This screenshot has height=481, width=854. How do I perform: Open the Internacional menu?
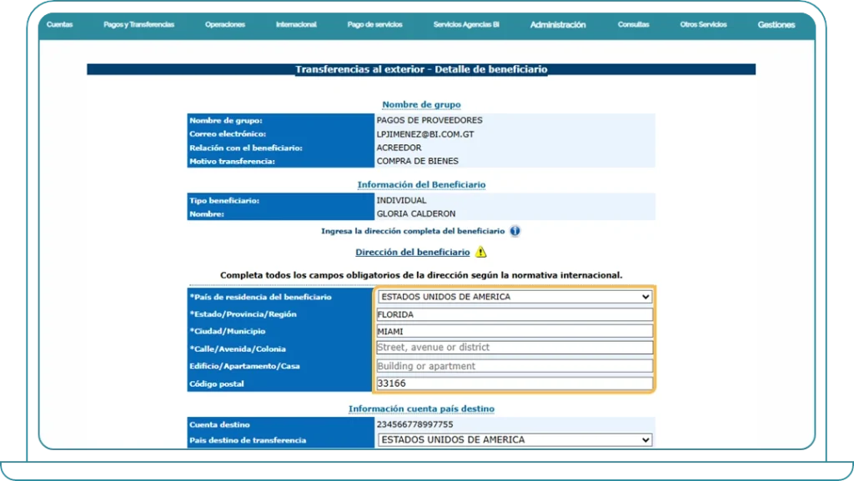(297, 25)
